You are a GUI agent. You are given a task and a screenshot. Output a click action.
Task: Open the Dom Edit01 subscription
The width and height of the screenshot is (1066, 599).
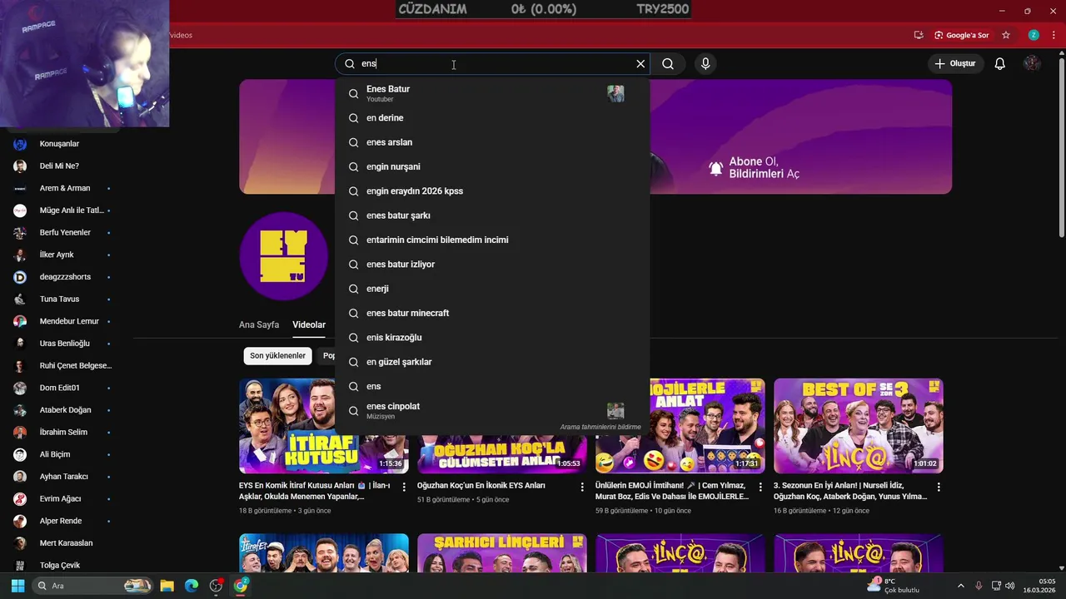click(x=59, y=388)
